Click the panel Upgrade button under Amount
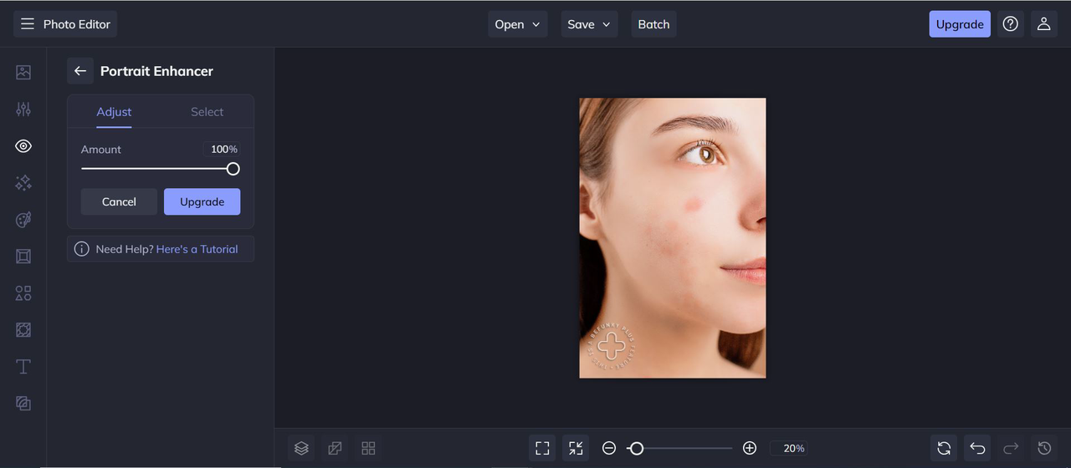This screenshot has height=468, width=1071. click(202, 201)
